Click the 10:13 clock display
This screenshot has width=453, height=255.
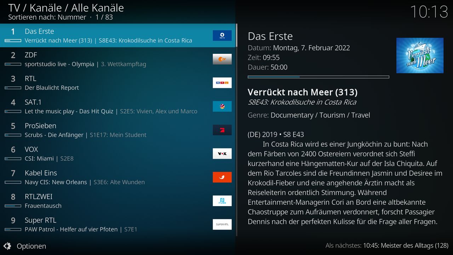429,12
